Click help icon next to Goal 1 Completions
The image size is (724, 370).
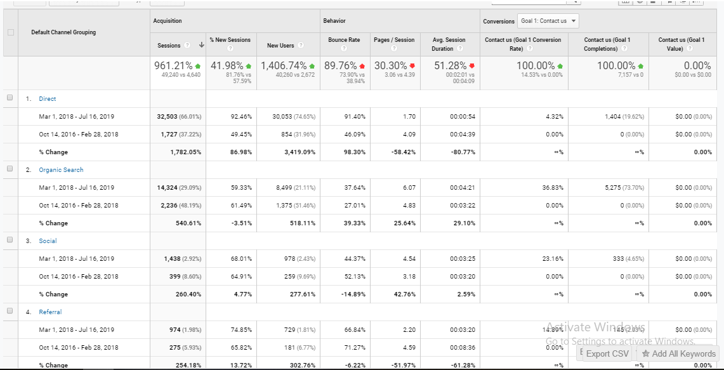[625, 49]
